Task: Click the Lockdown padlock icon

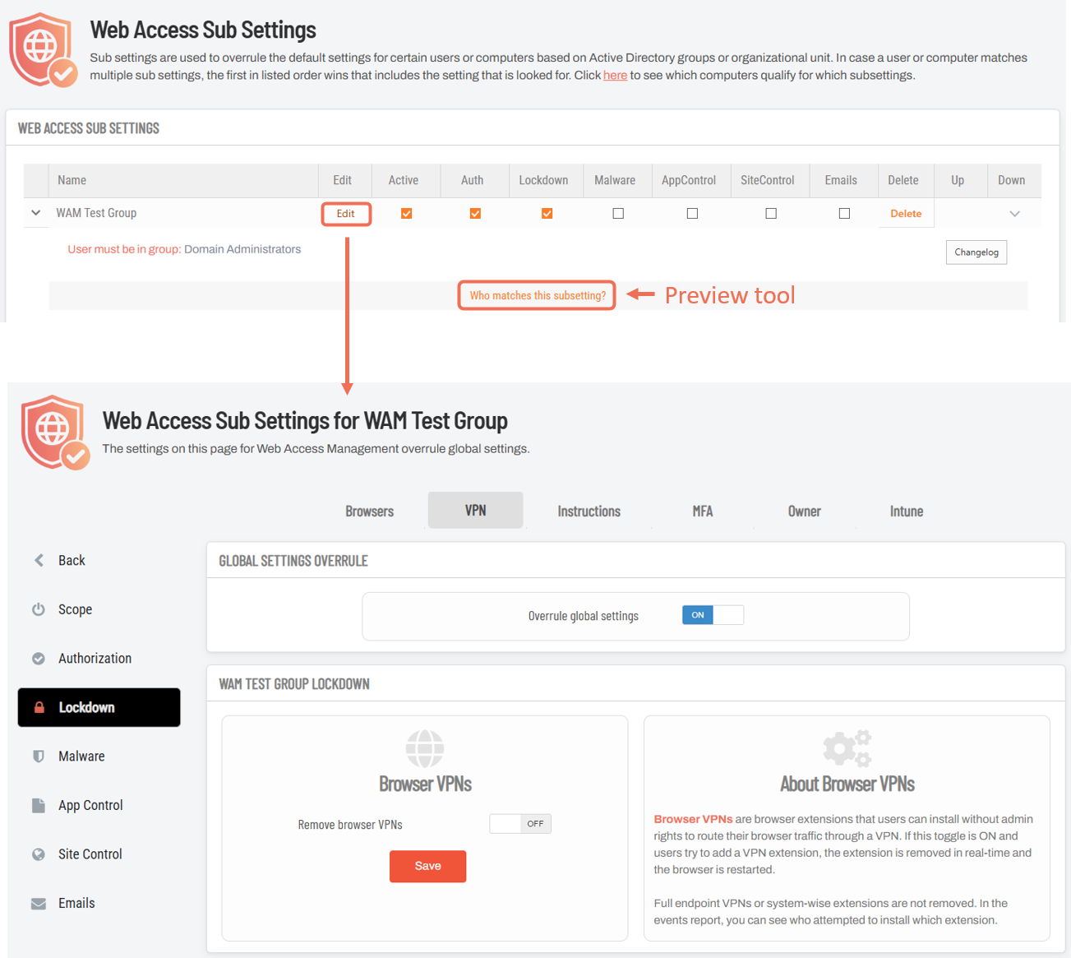Action: [x=39, y=707]
